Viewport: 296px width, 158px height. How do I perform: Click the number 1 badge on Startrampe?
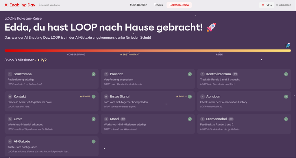pyautogui.click(x=10, y=74)
